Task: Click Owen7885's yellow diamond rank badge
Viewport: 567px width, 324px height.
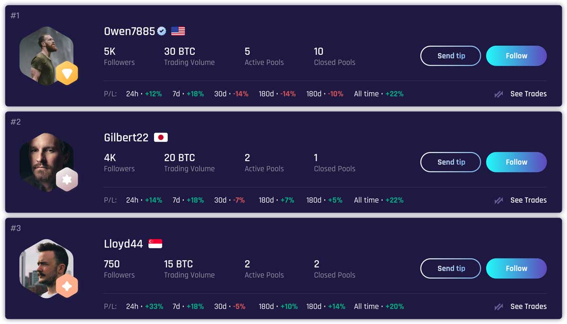Action: point(67,73)
